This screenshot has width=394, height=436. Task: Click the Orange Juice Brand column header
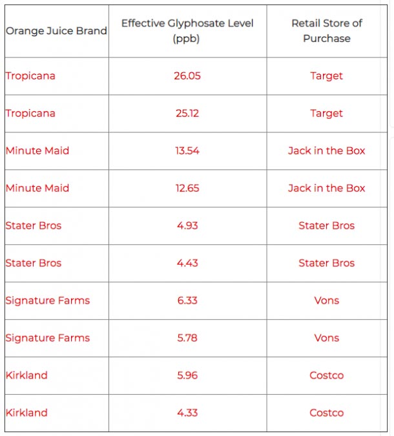tap(56, 31)
